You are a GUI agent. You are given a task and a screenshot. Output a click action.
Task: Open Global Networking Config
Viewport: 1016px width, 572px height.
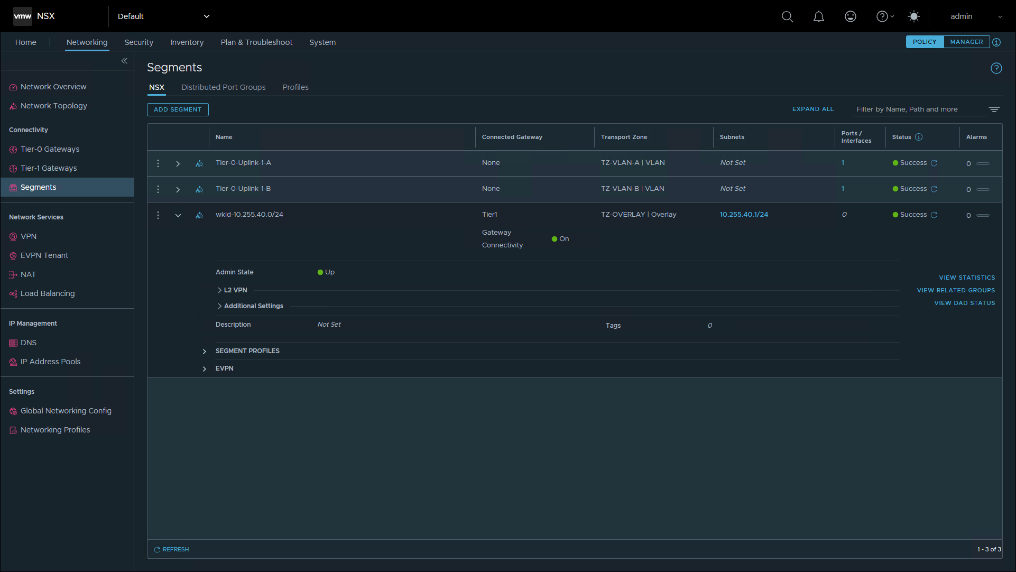coord(66,411)
